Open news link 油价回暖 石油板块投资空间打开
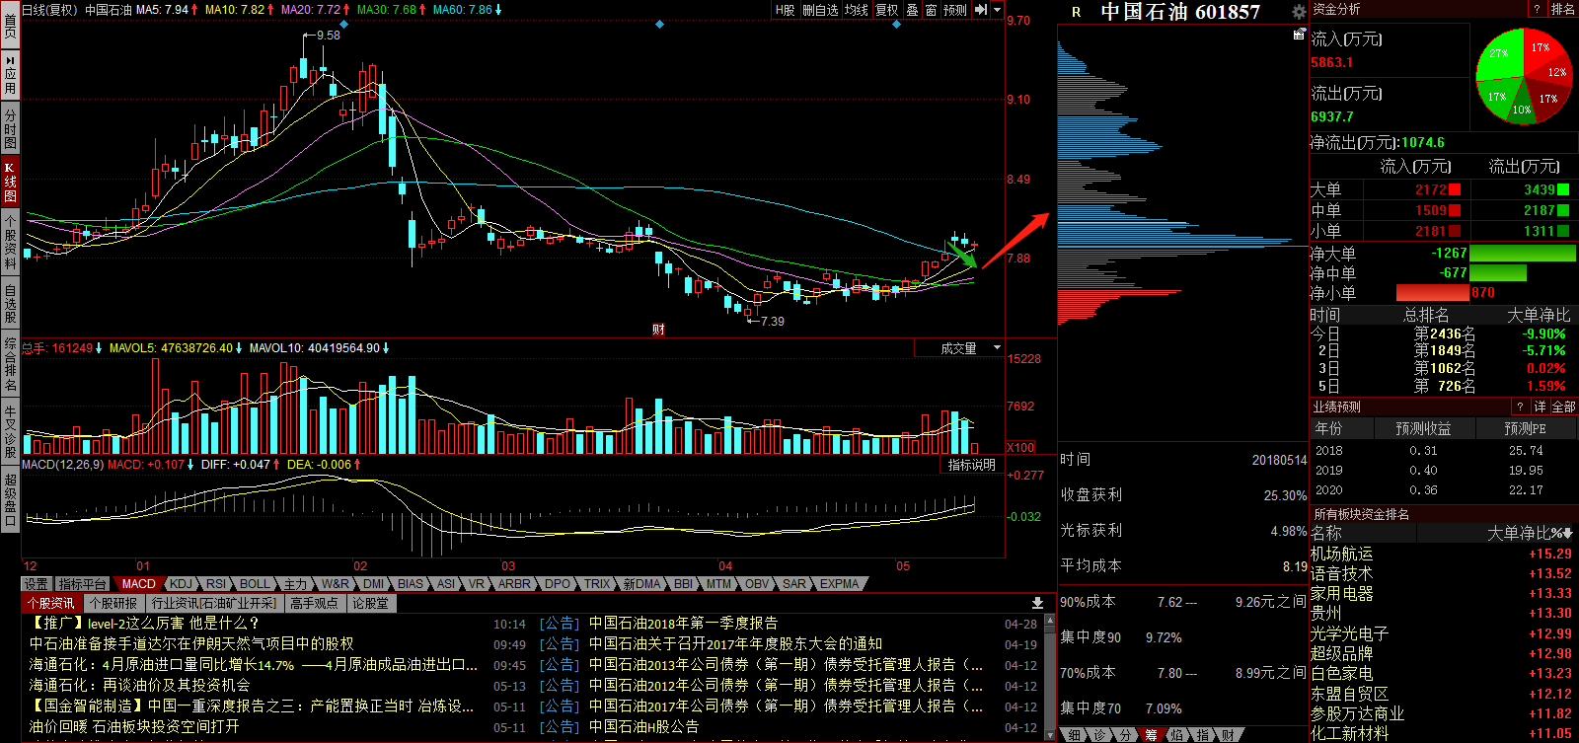Image resolution: width=1579 pixels, height=743 pixels. coord(133,726)
